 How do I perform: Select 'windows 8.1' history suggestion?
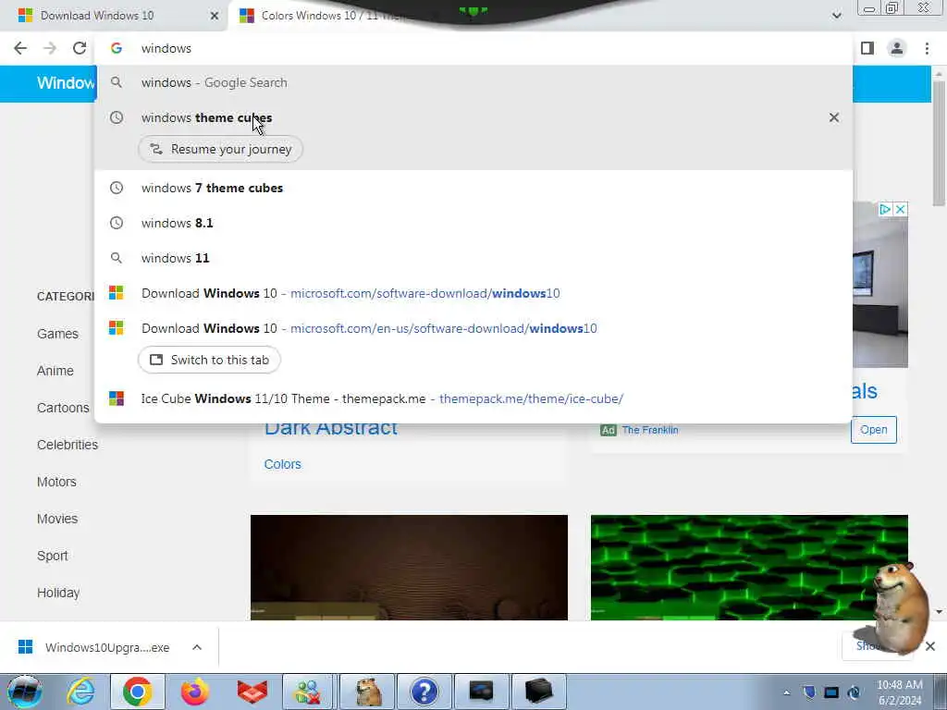[x=473, y=223]
